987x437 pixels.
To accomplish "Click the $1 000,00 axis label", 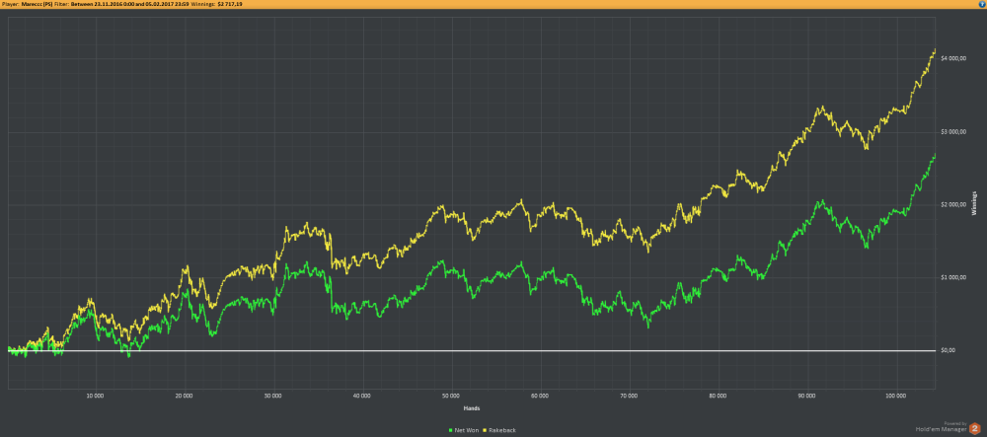I will coord(951,277).
